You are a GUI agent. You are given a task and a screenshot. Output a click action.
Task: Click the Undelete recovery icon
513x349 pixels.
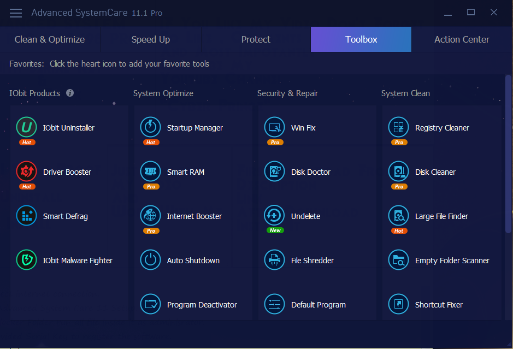point(274,216)
